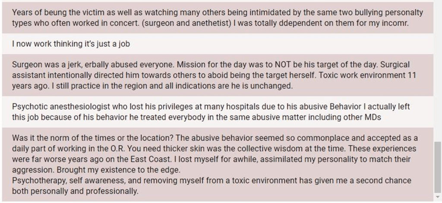Click the scrollbar down arrow
This screenshot has width=442, height=203.
(x=438, y=198)
